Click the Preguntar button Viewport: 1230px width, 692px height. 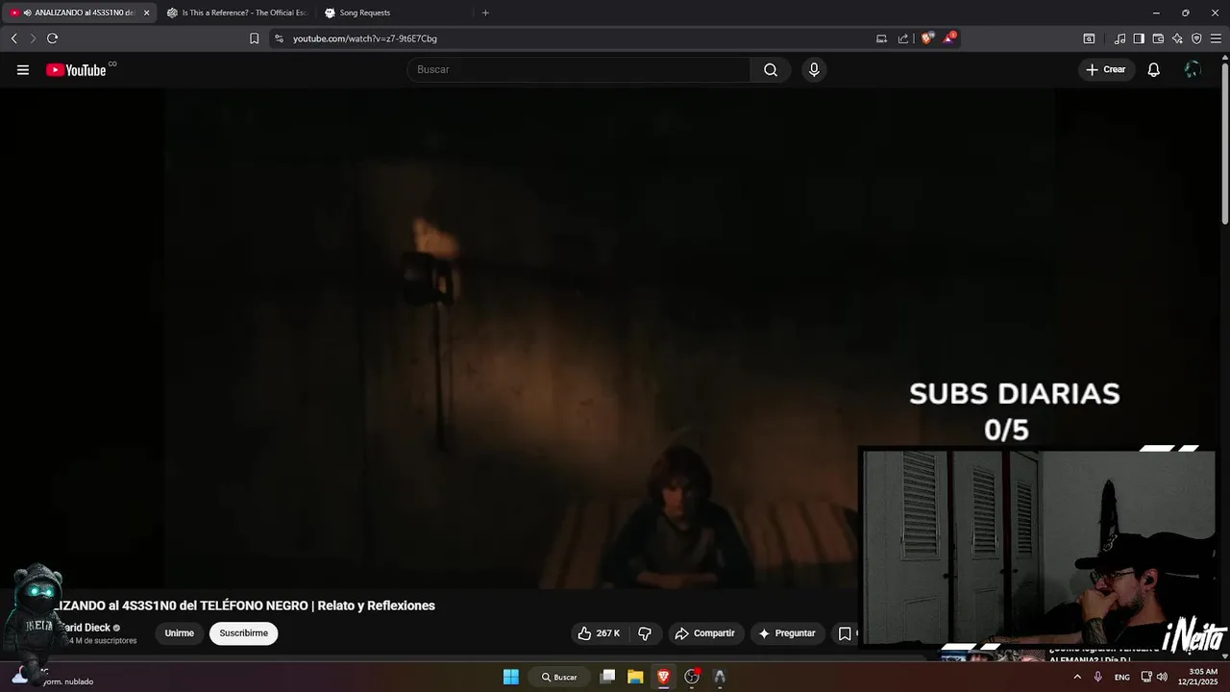pos(787,633)
